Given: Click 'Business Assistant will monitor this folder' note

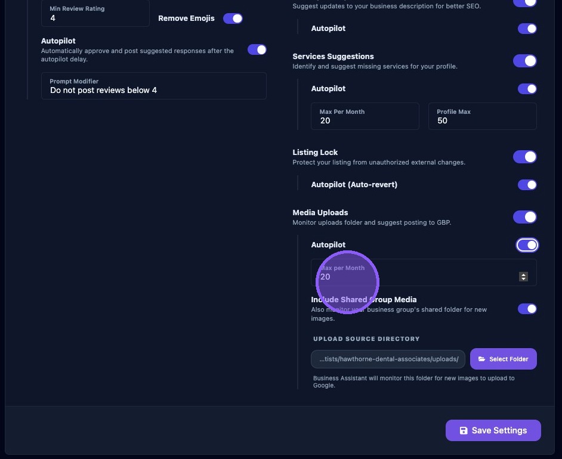Looking at the screenshot, I should coord(413,382).
